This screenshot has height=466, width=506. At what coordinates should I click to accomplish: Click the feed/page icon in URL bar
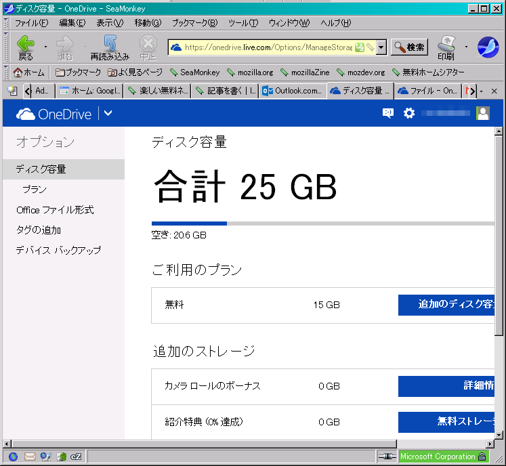click(x=359, y=47)
